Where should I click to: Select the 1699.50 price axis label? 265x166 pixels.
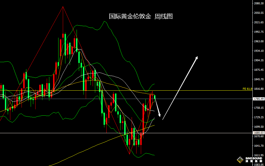pyautogui.click(x=259, y=127)
